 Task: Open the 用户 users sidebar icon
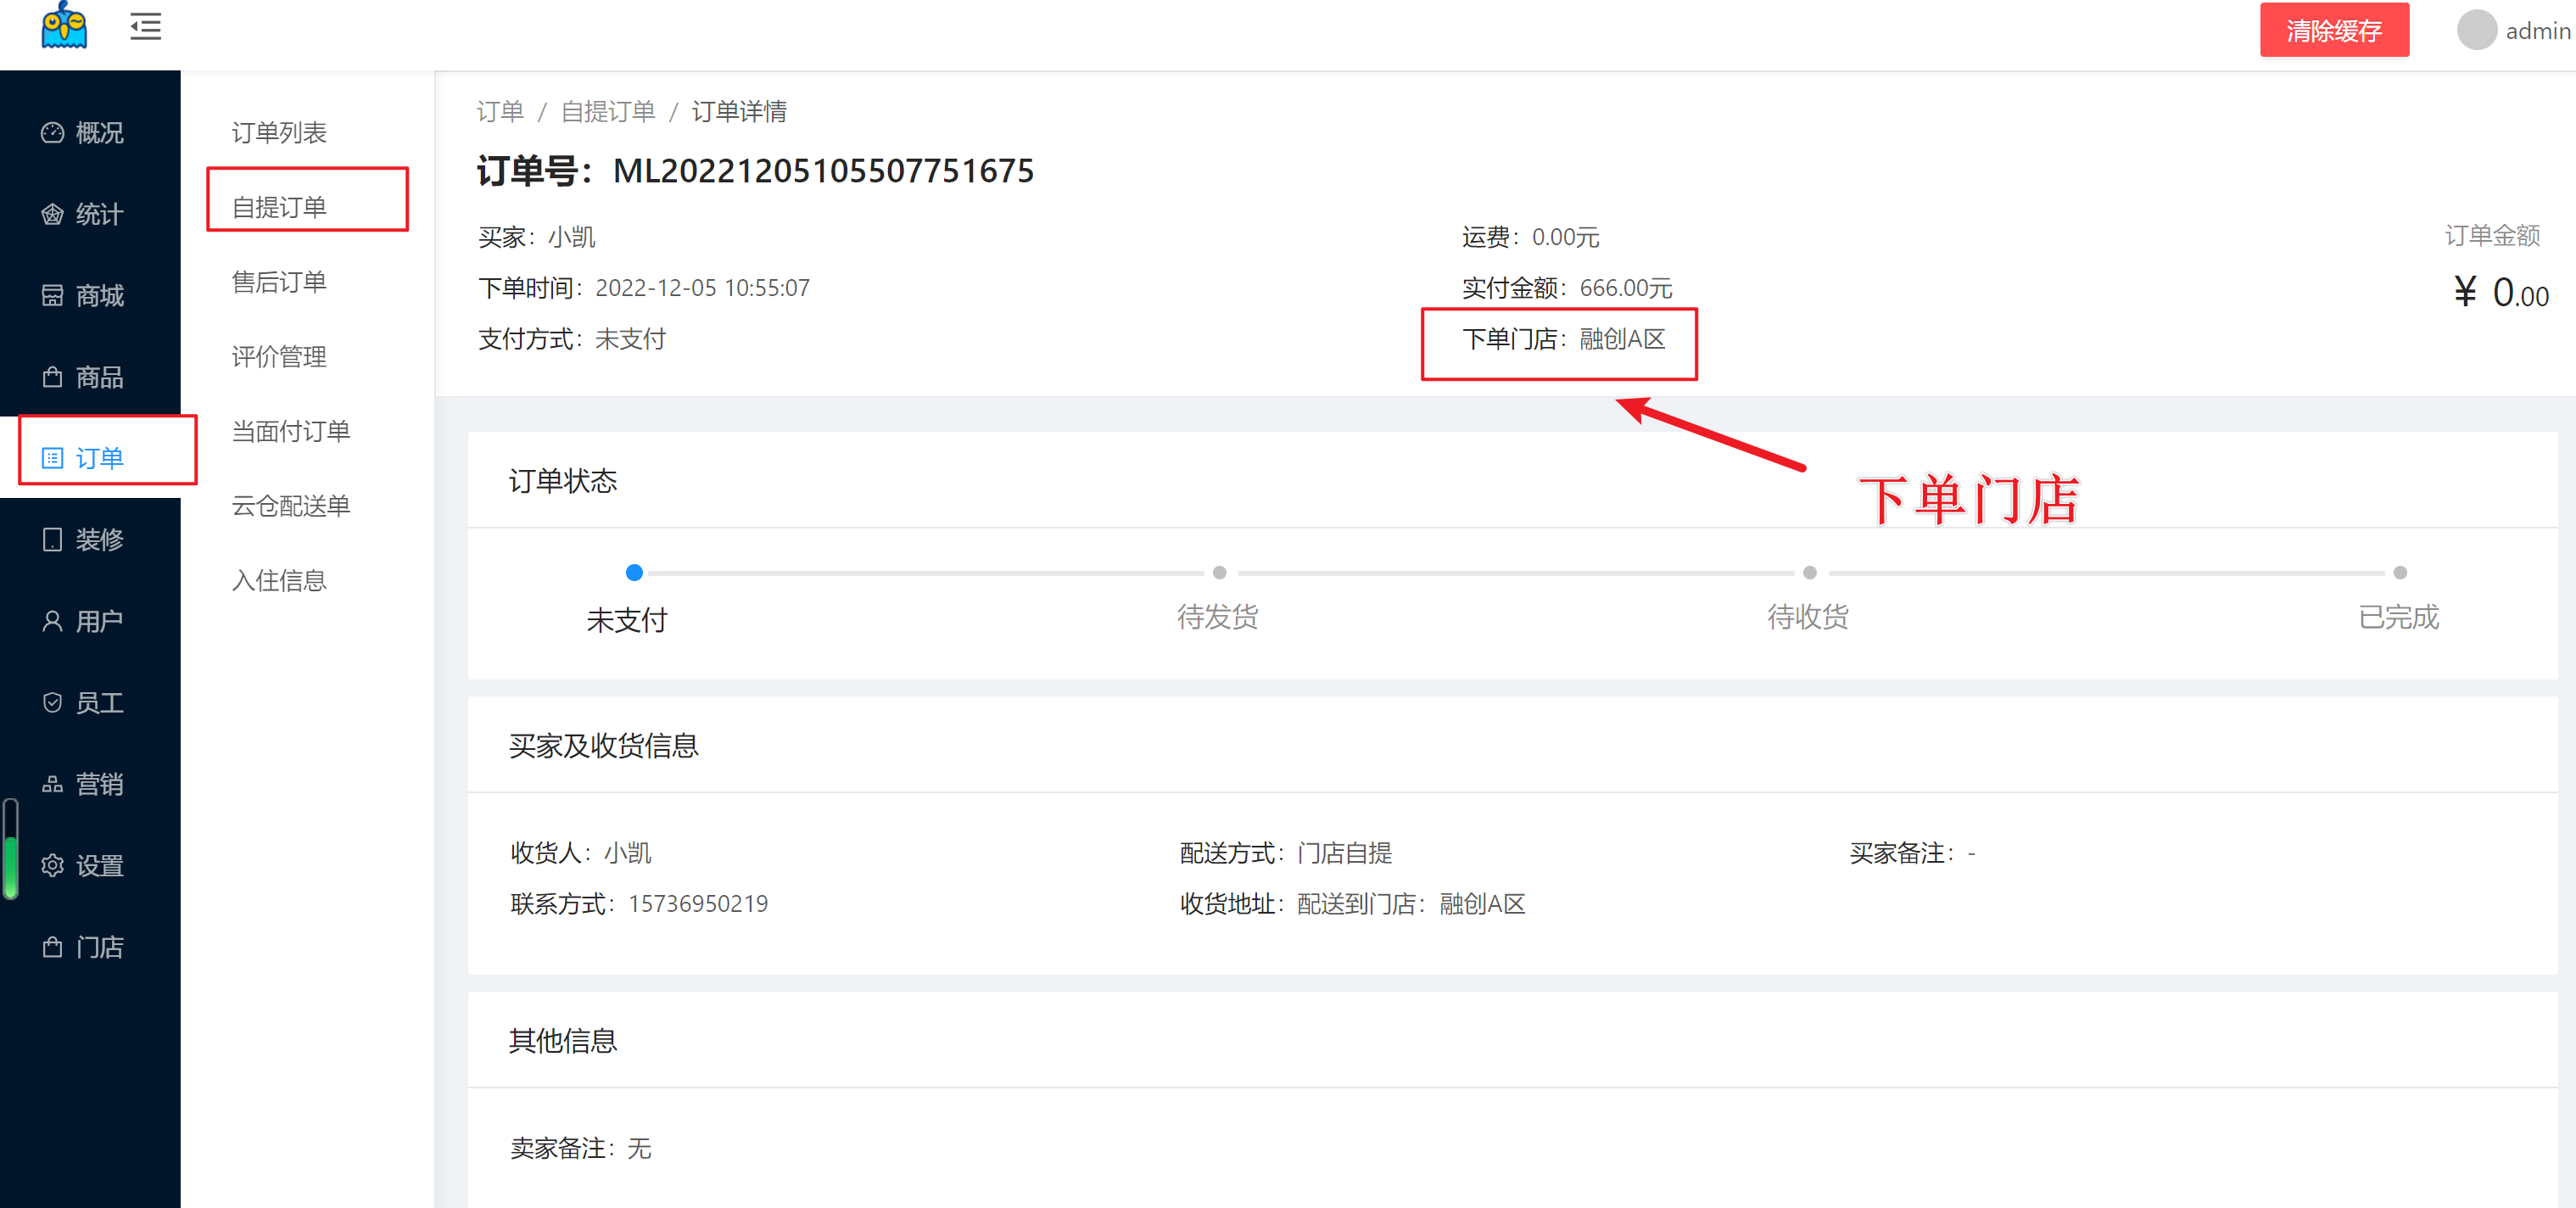[x=52, y=621]
